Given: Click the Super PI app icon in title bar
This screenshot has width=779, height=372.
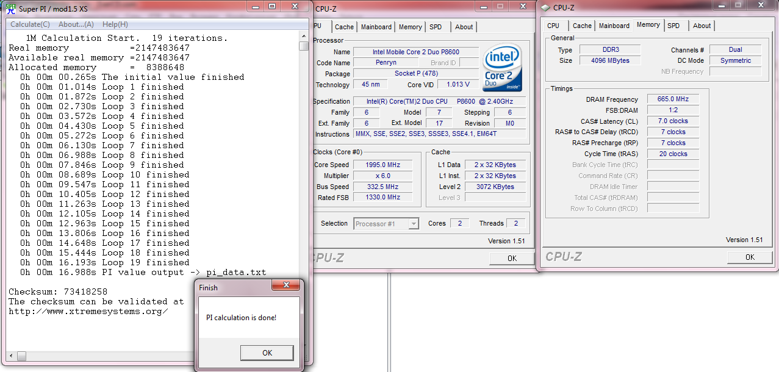Looking at the screenshot, I should pyautogui.click(x=10, y=8).
